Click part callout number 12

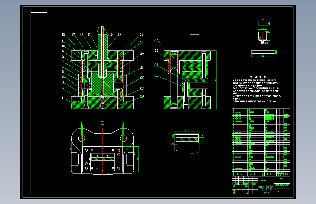[63, 34]
